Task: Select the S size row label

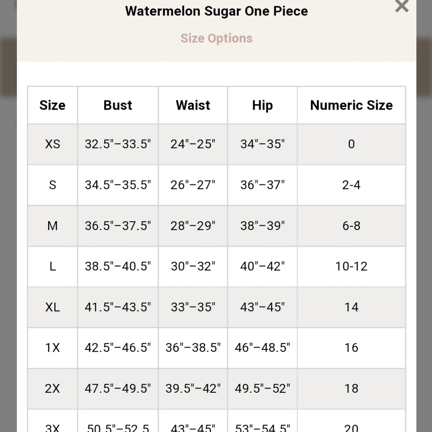Action: pos(52,185)
